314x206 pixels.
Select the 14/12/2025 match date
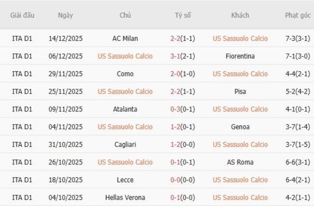tap(65, 39)
